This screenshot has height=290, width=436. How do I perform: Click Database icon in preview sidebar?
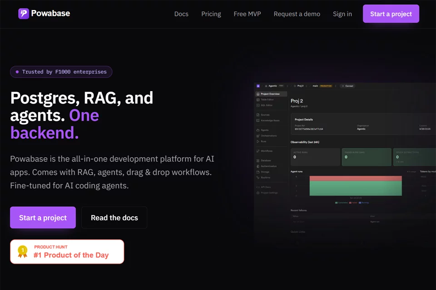[258, 161]
